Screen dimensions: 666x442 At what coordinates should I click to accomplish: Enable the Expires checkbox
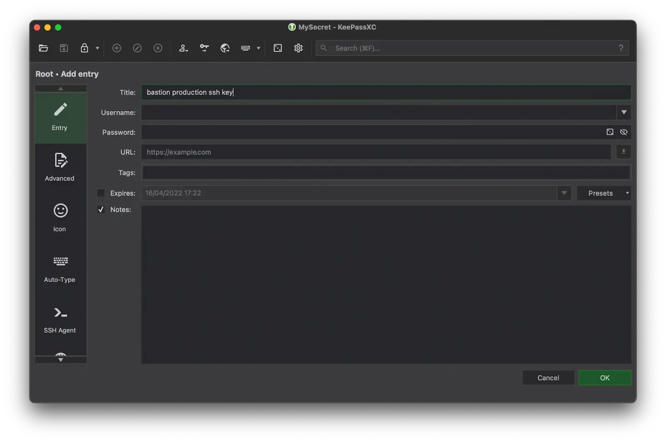pyautogui.click(x=100, y=193)
